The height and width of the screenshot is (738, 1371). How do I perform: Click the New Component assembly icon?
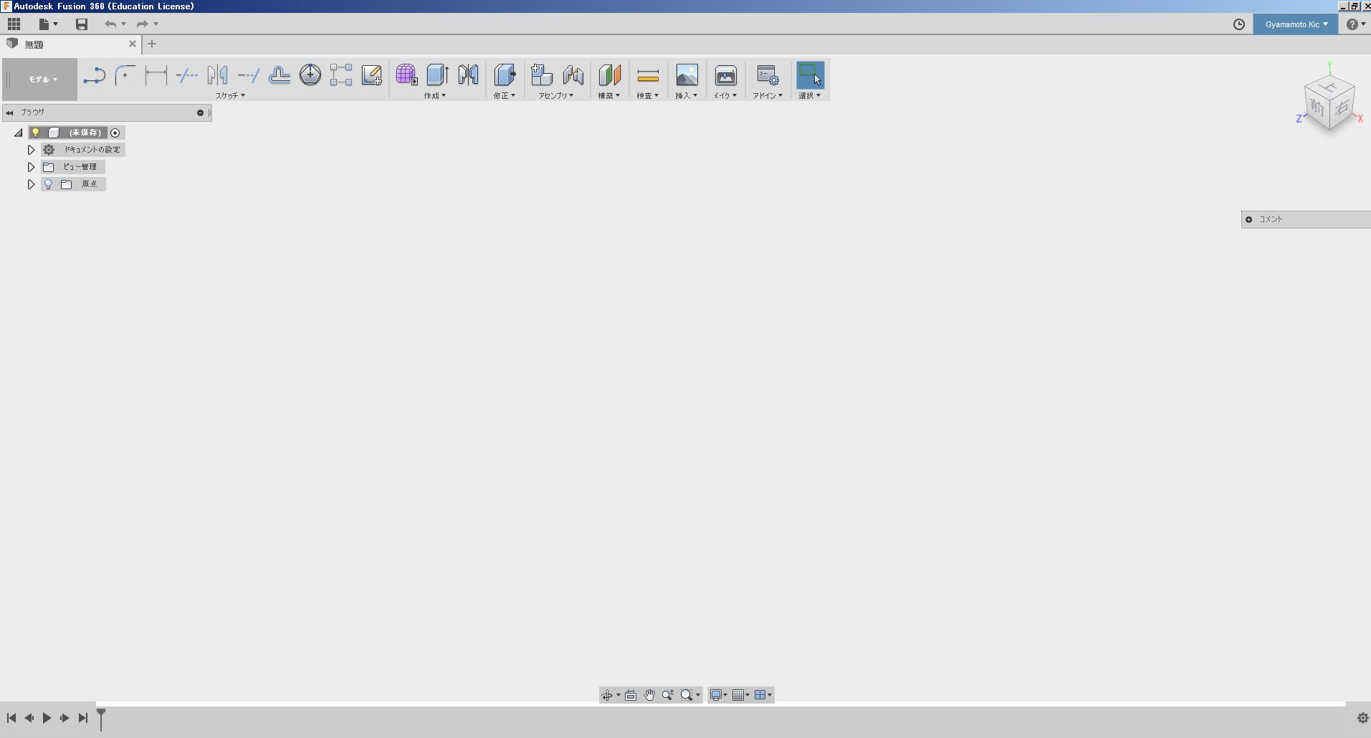[x=542, y=75]
